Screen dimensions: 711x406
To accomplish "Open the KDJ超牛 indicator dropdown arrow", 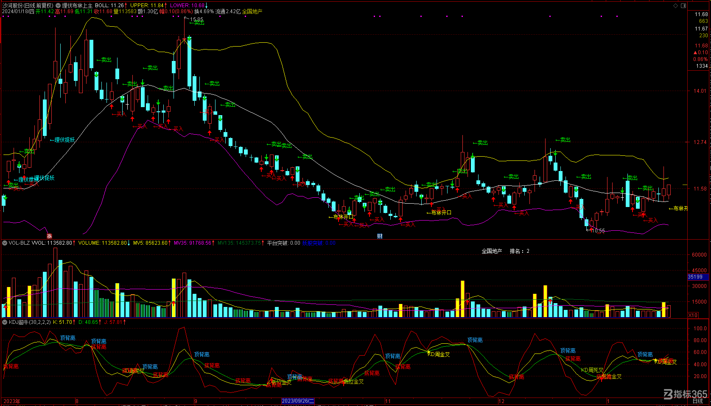I will tap(5, 322).
